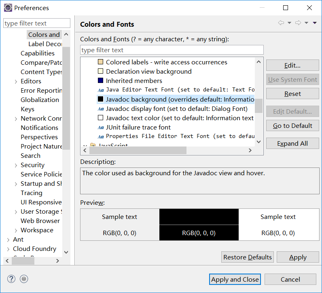Click the Javadoc display font Aa icon
The height and width of the screenshot is (293, 322).
point(101,109)
